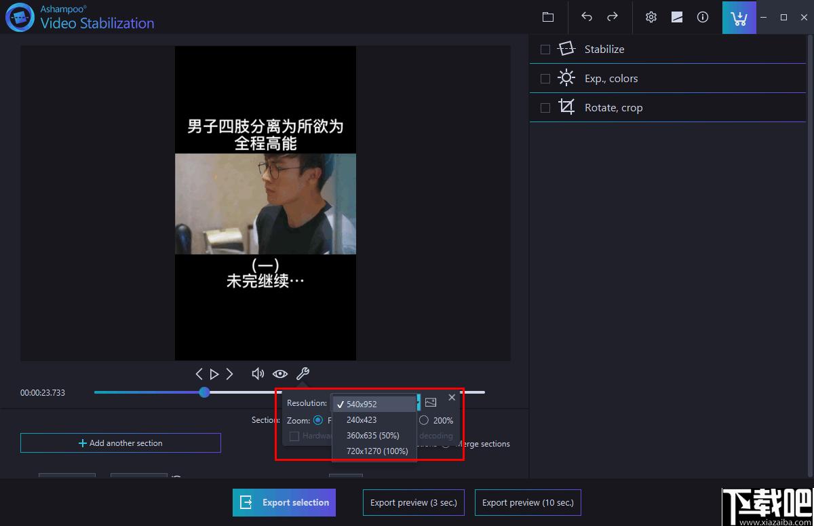Click the Ashampoo app logo
Image resolution: width=814 pixels, height=526 pixels.
point(20,18)
